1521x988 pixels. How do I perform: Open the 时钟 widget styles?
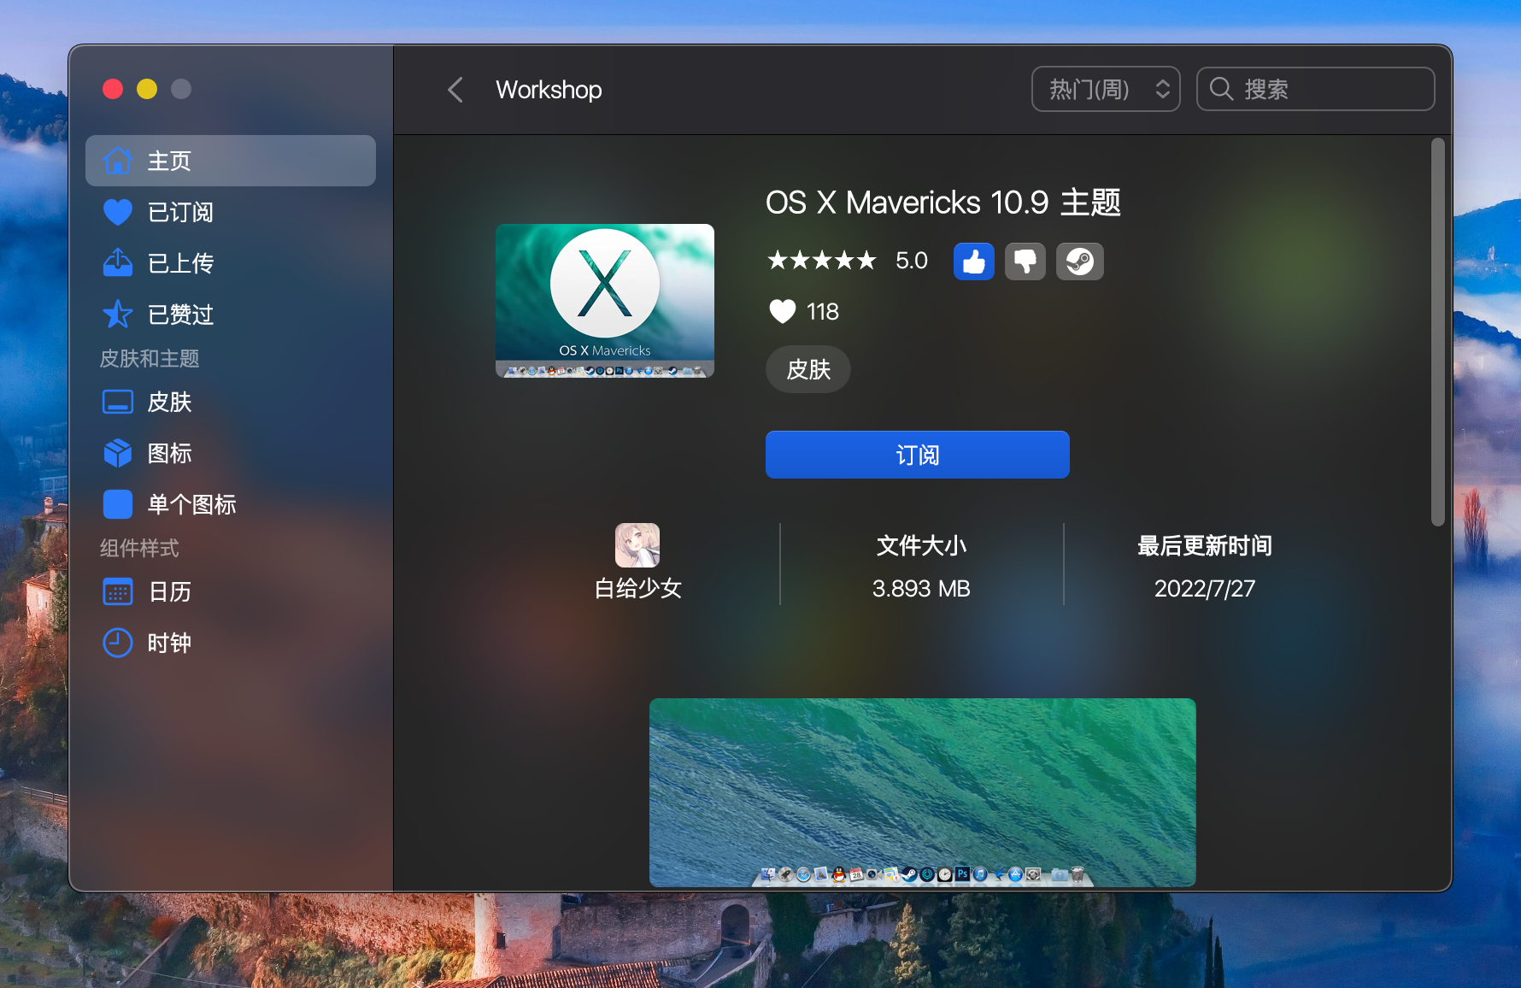point(231,643)
